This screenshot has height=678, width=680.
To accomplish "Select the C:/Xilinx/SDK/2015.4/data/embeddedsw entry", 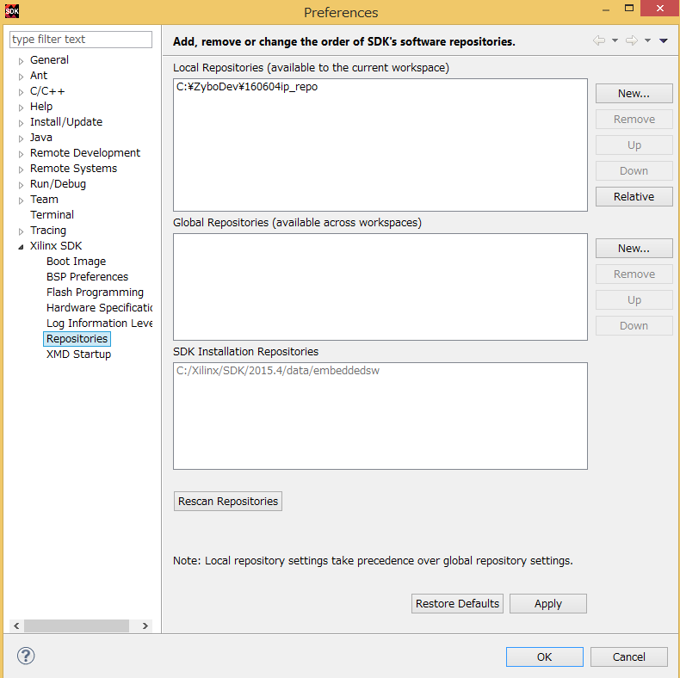I will [277, 371].
